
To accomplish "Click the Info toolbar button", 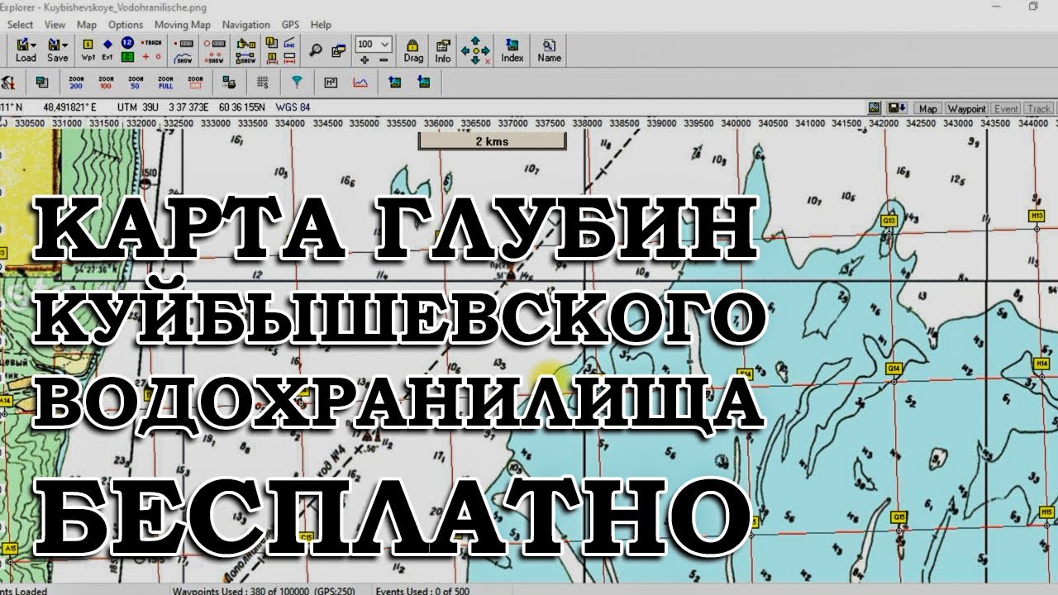I will [x=443, y=50].
